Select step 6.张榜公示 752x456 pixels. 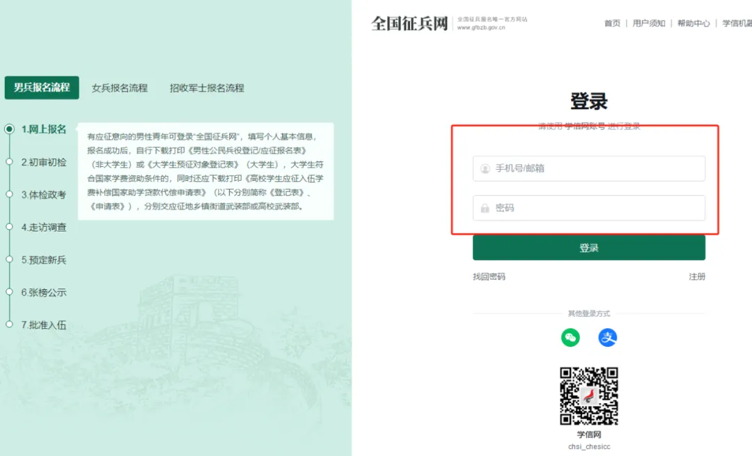pyautogui.click(x=44, y=293)
